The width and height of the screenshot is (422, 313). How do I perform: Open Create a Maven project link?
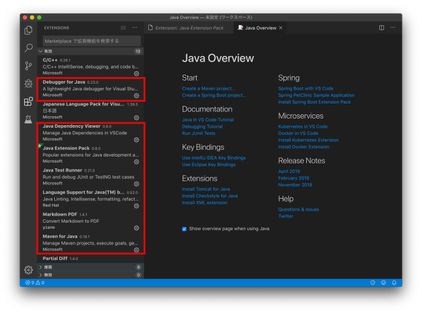(209, 88)
